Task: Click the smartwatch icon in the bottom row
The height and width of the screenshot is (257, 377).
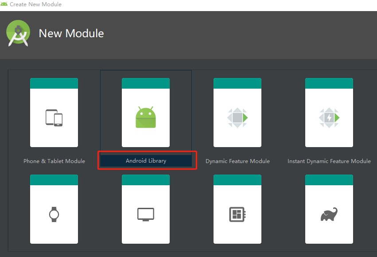Action: (54, 214)
